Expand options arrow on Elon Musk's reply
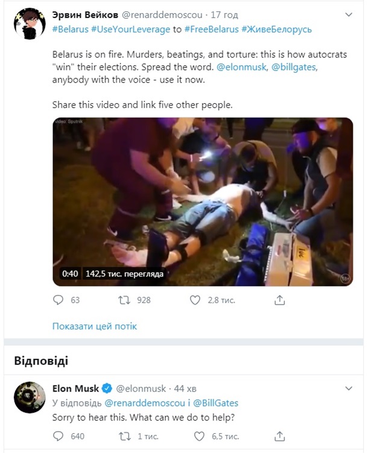This screenshot has width=368, height=453. click(349, 388)
